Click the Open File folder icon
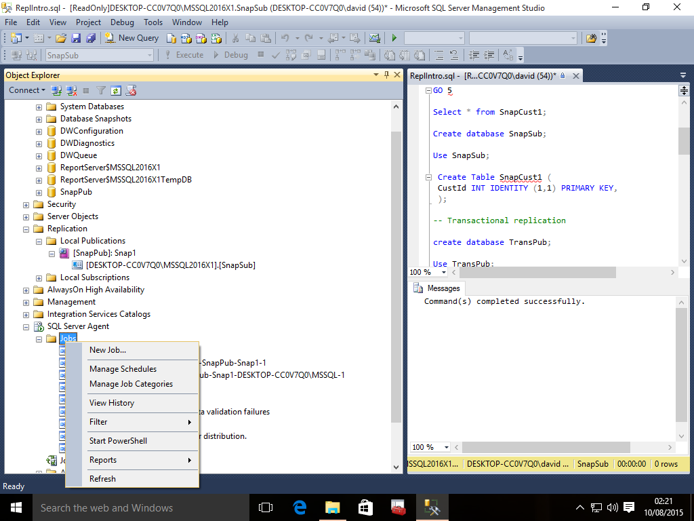 (61, 38)
